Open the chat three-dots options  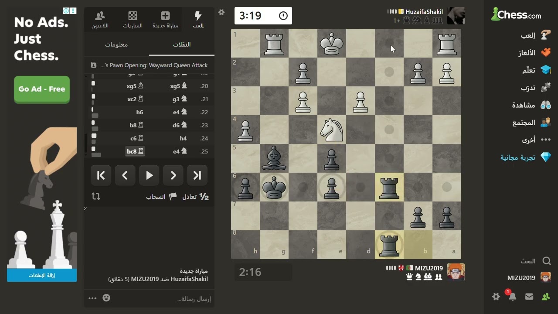(x=92, y=298)
